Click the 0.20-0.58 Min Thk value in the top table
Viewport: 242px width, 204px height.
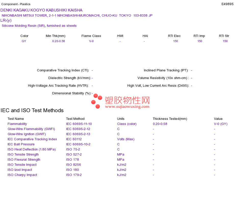(59, 41)
